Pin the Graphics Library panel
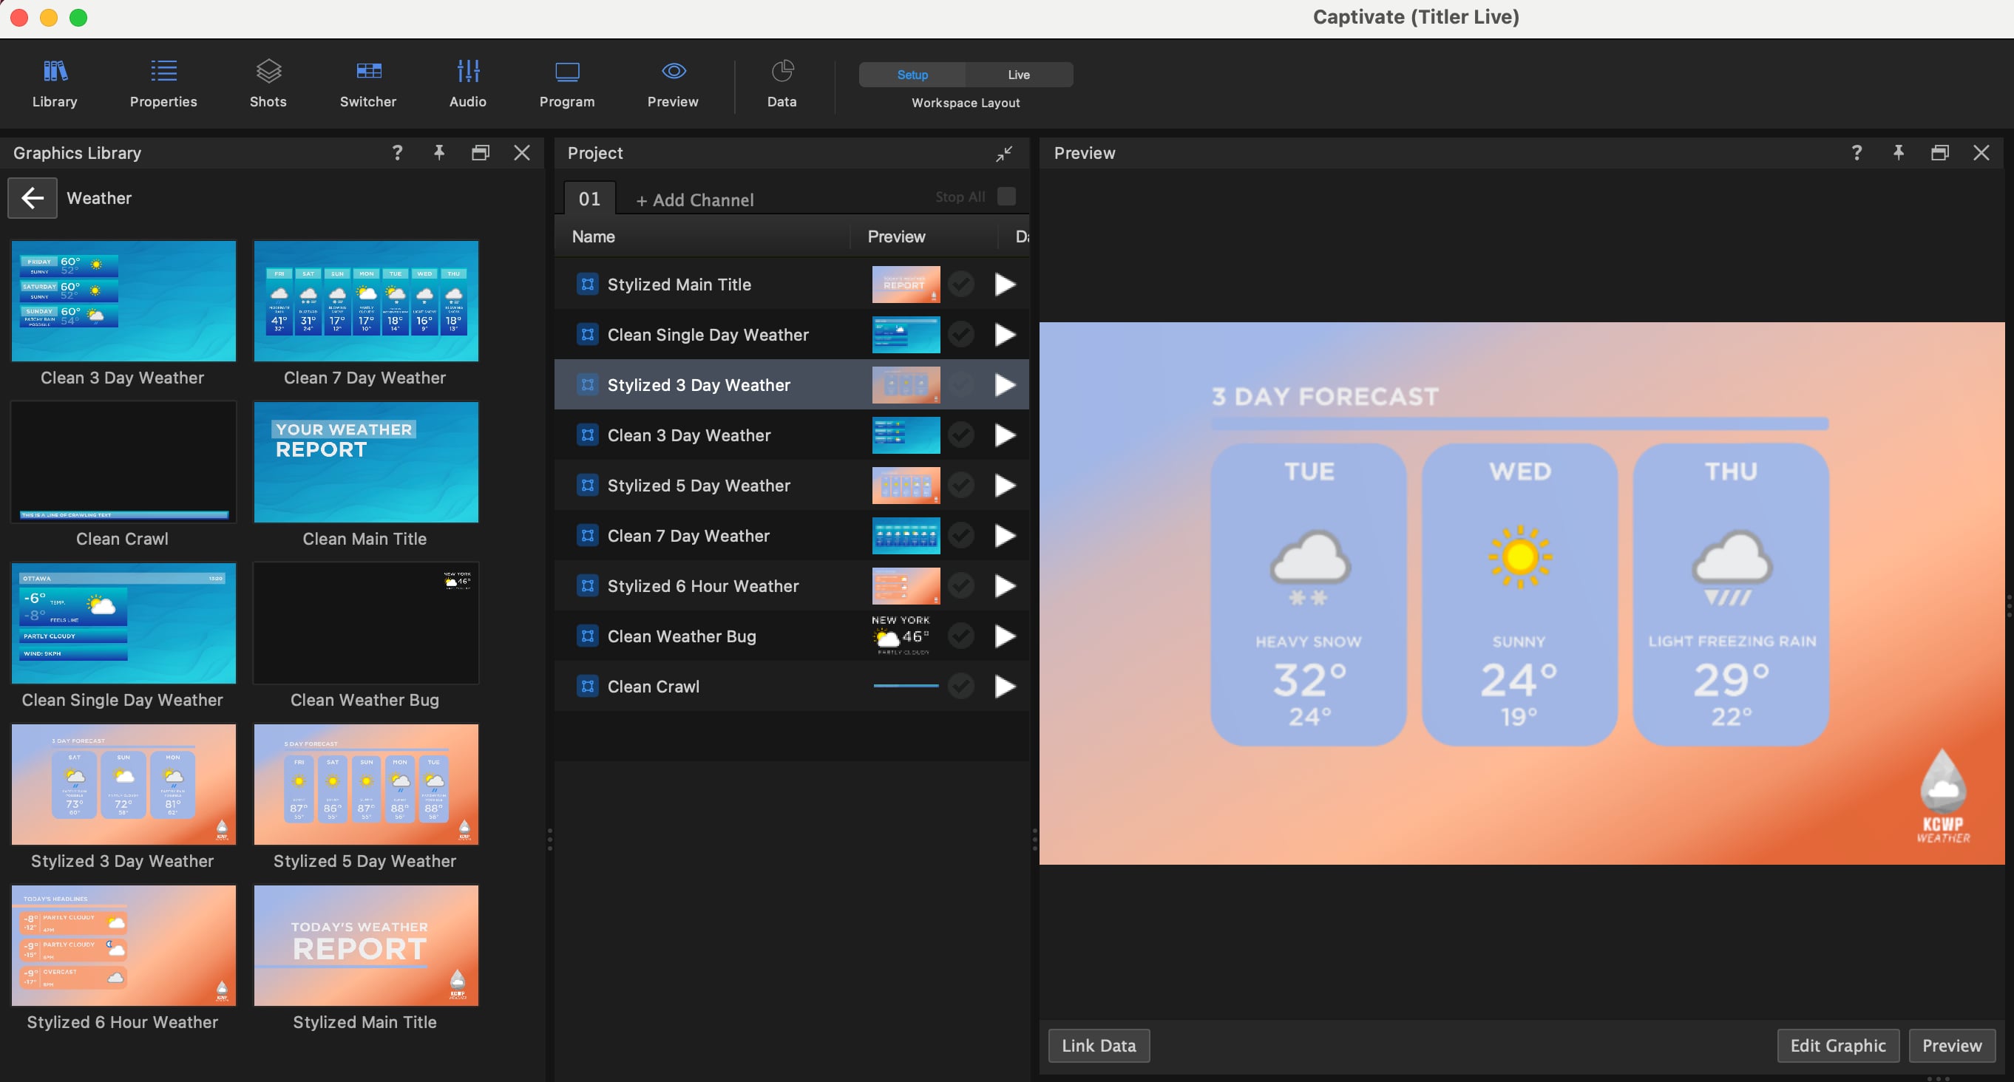Screen dimensions: 2014x1082 click(438, 152)
